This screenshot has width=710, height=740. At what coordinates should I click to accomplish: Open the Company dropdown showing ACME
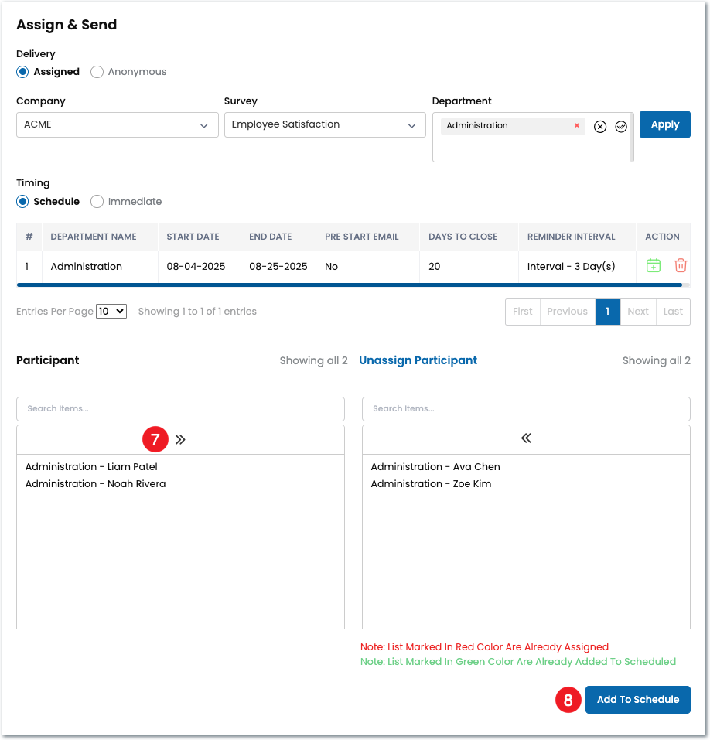[117, 125]
